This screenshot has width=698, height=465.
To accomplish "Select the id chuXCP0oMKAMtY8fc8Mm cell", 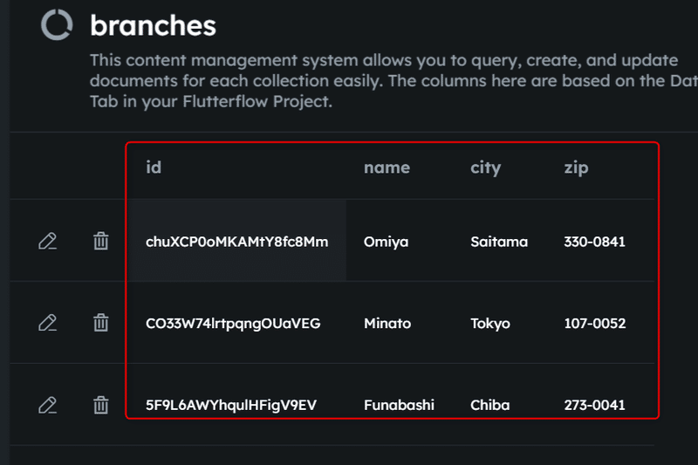I will pos(236,242).
